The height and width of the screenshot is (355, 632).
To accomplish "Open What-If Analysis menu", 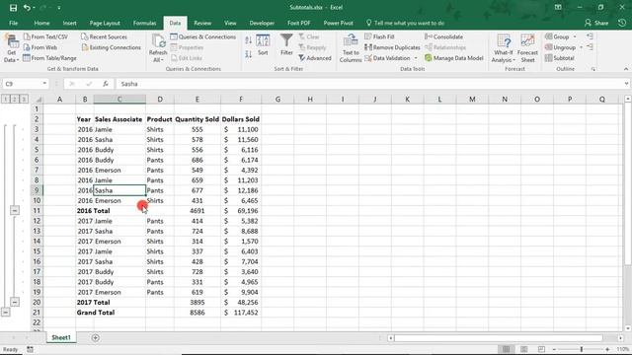I will 504,48.
